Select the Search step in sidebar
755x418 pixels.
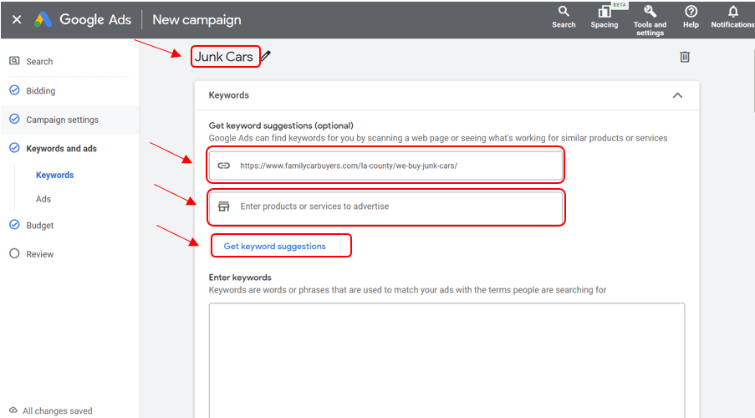[x=38, y=61]
